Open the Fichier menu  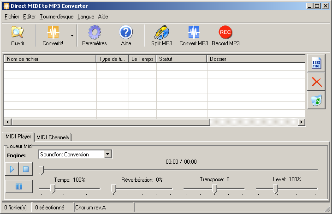coord(12,17)
